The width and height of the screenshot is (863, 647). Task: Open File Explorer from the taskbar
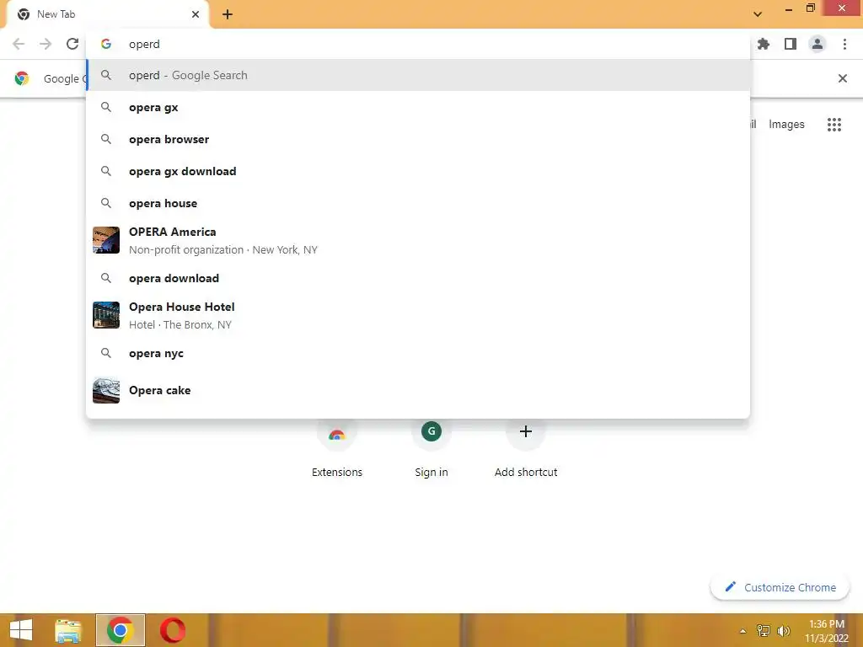pyautogui.click(x=68, y=630)
